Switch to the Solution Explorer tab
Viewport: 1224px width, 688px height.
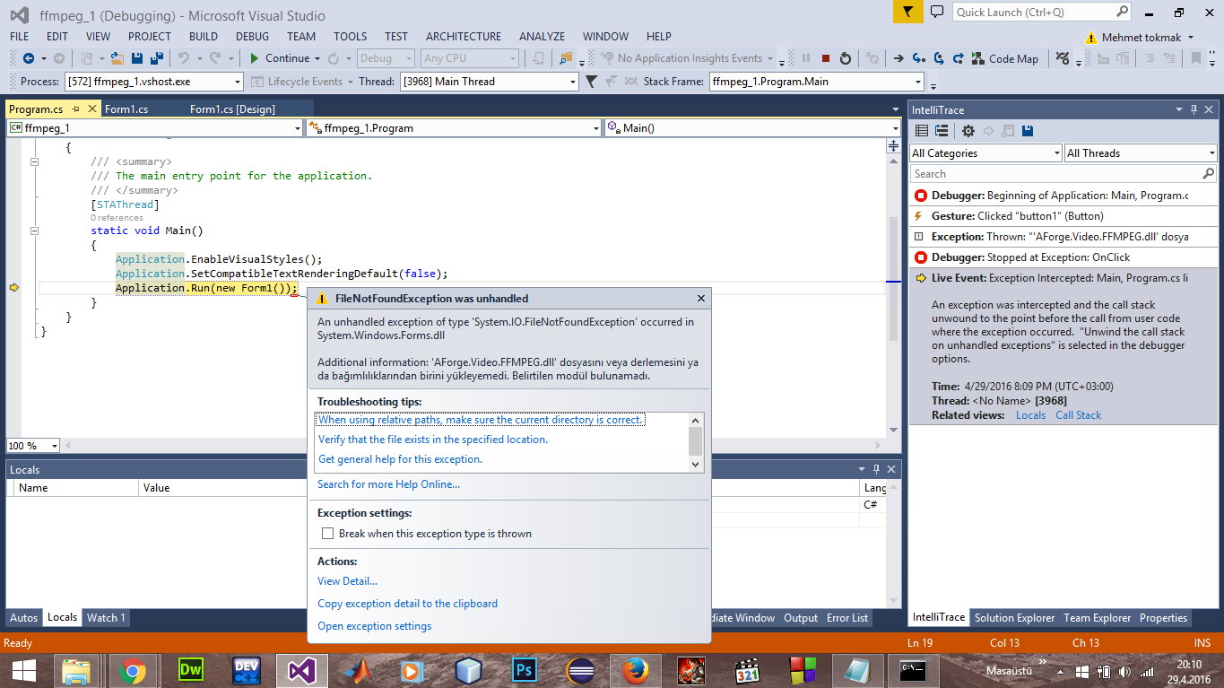tap(1014, 618)
